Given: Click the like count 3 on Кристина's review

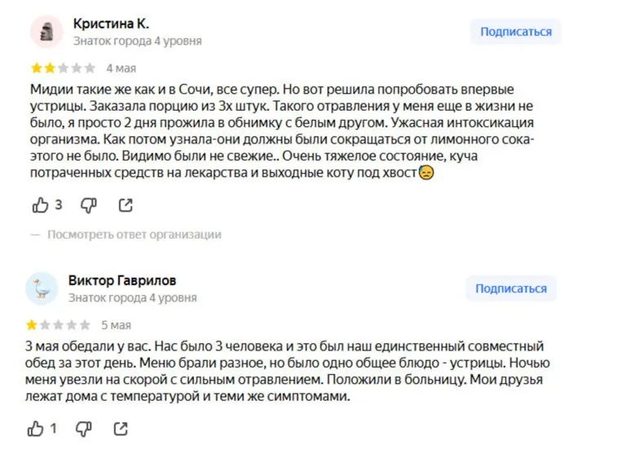Looking at the screenshot, I should point(59,205).
